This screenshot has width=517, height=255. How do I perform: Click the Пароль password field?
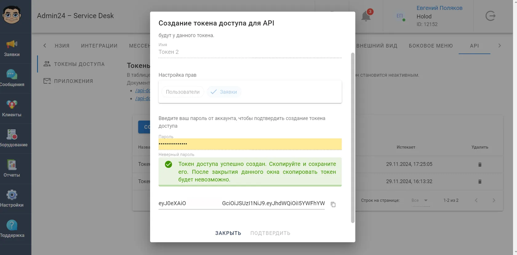click(x=250, y=144)
